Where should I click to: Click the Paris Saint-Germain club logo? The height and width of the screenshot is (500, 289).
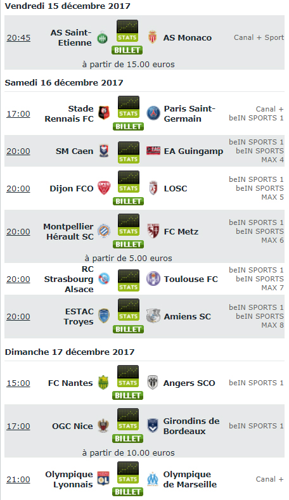click(153, 113)
